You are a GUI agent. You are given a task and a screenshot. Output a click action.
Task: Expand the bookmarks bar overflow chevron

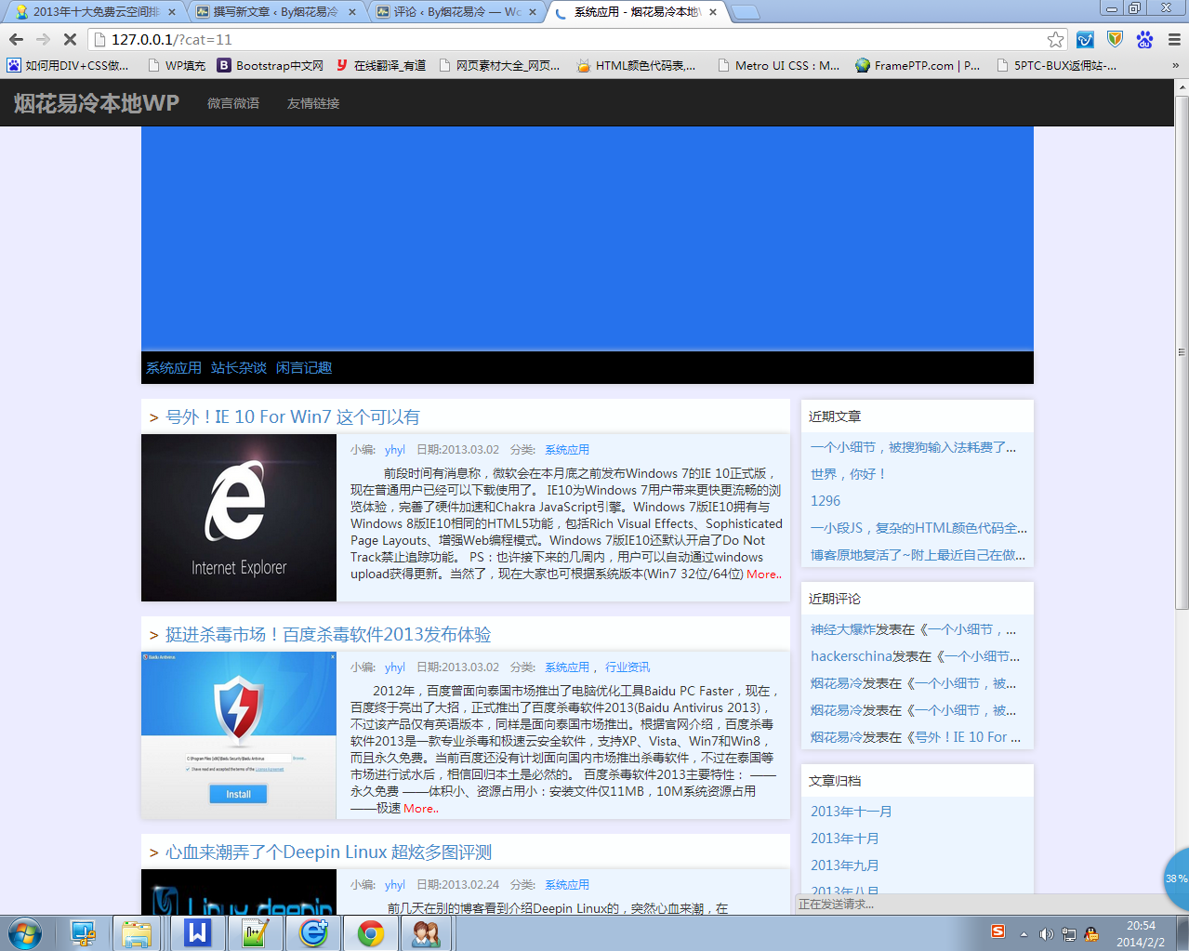1175,65
